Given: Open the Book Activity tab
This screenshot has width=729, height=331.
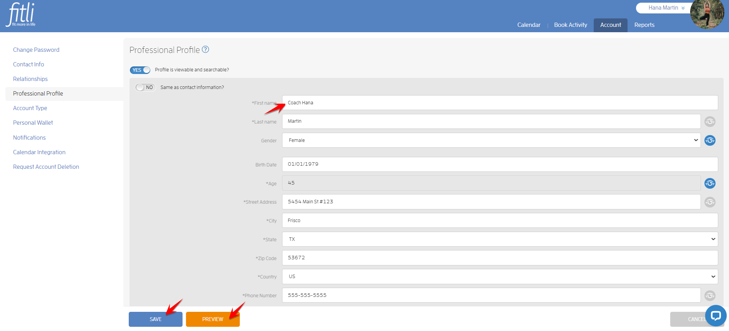Looking at the screenshot, I should tap(570, 25).
